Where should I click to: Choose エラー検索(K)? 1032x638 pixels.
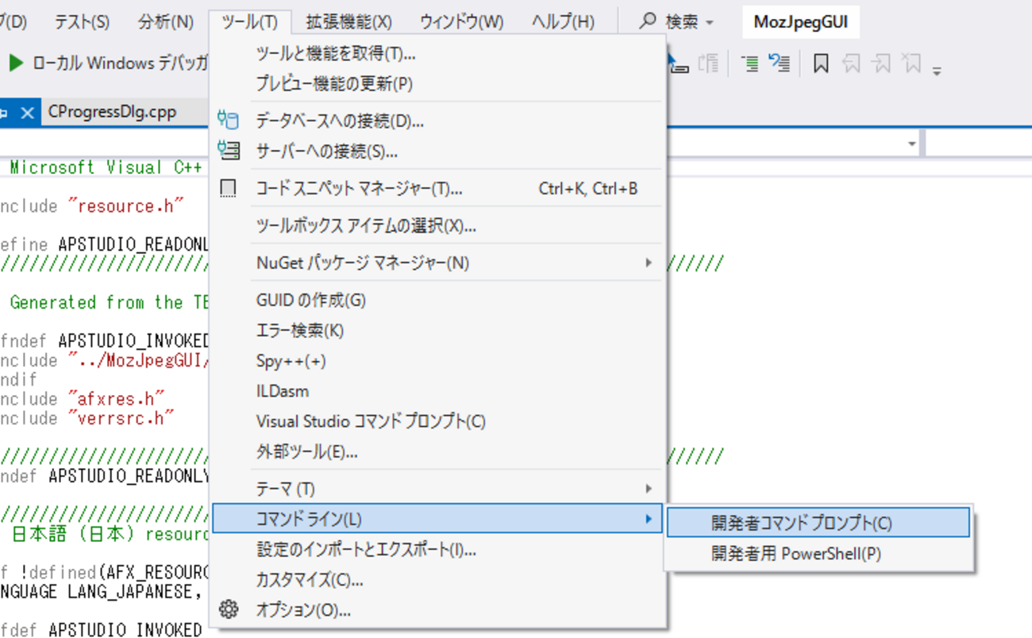coord(437,331)
